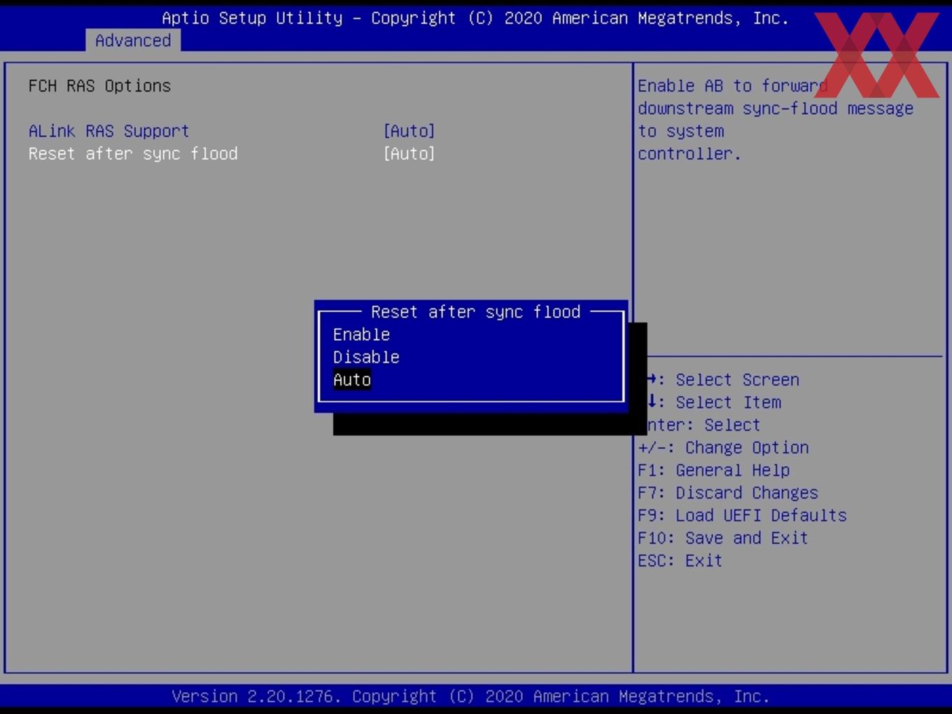The width and height of the screenshot is (952, 714).
Task: Choose highlighted Auto in popup list
Action: (x=352, y=379)
